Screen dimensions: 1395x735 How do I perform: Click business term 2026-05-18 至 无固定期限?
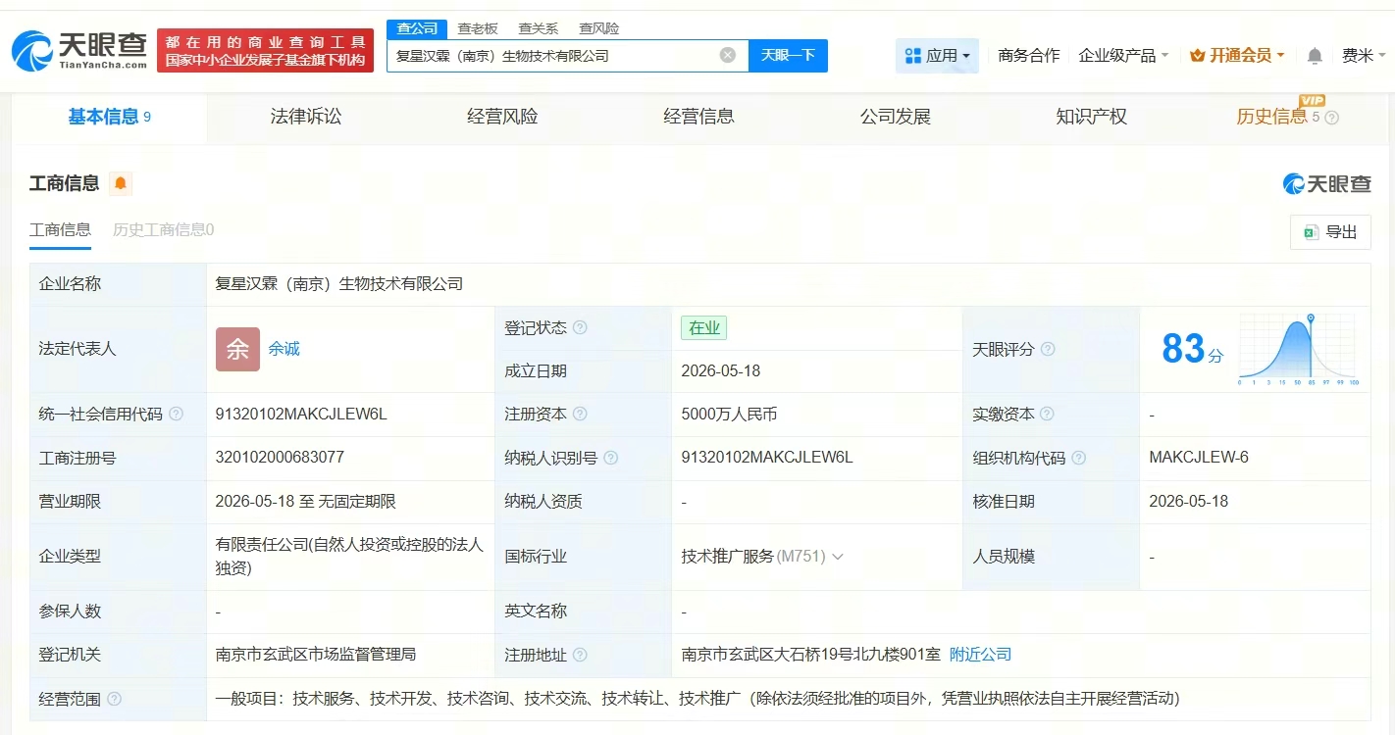click(x=305, y=502)
